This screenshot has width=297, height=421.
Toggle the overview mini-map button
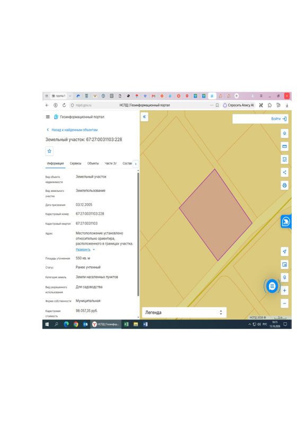(x=284, y=265)
